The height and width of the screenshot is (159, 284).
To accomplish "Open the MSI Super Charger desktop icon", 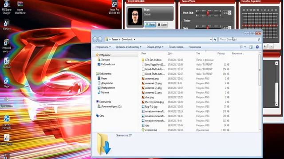I will [7, 7].
